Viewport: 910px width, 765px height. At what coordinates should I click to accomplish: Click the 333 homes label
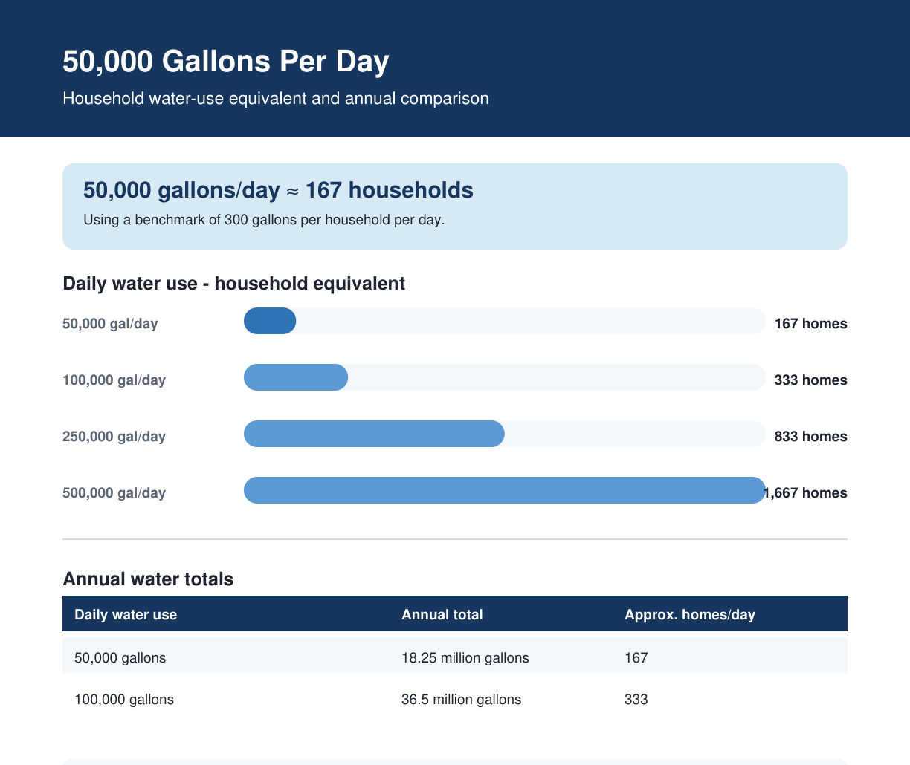pos(810,380)
